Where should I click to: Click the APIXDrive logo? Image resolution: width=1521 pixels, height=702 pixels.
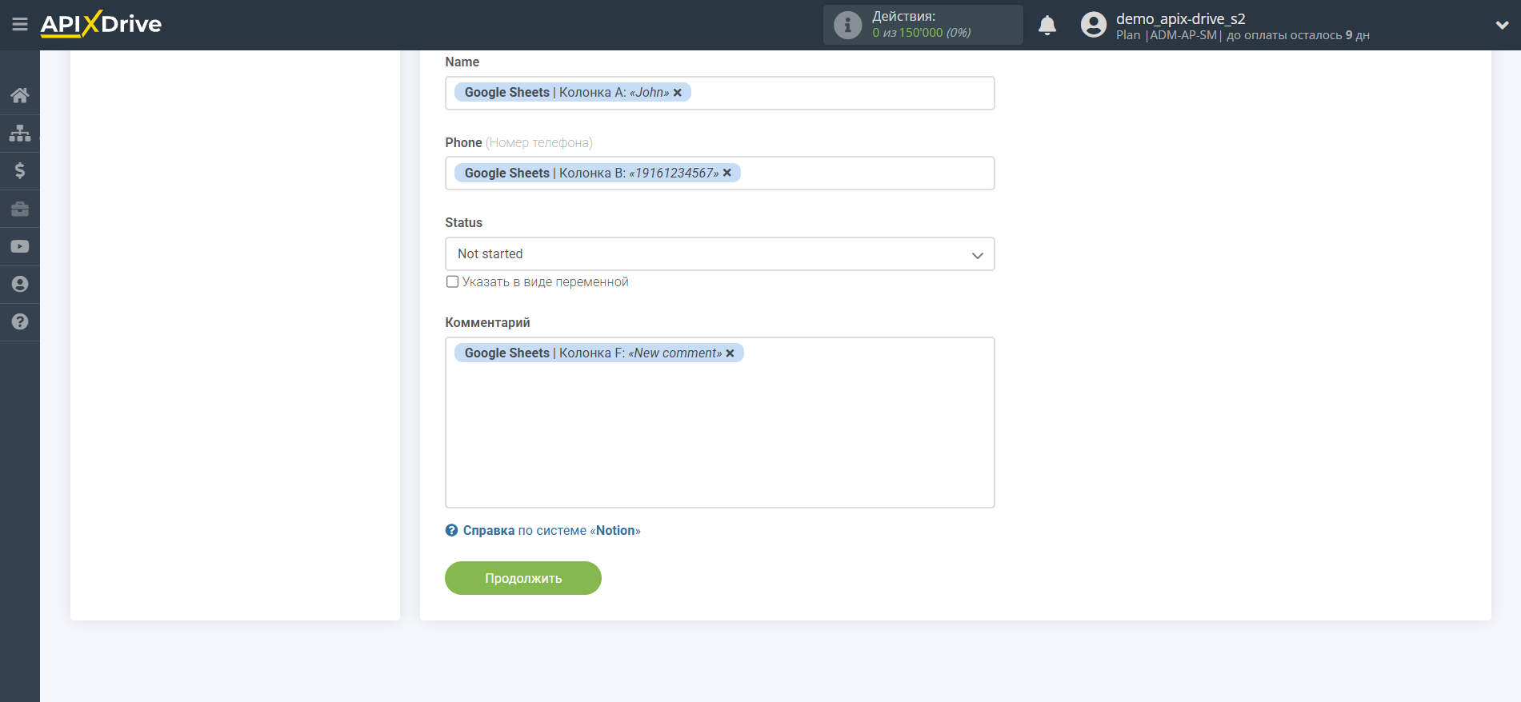pos(101,24)
